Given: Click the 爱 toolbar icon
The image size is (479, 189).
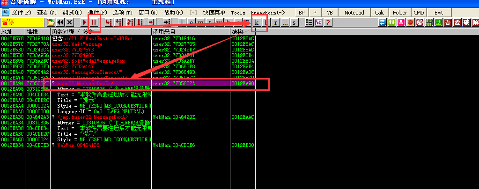Looking at the screenshot, I should tap(457, 22).
